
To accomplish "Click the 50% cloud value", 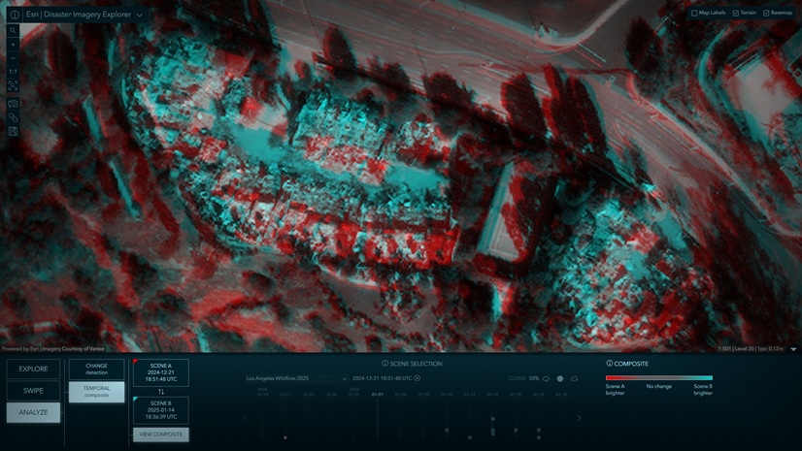I will point(534,378).
